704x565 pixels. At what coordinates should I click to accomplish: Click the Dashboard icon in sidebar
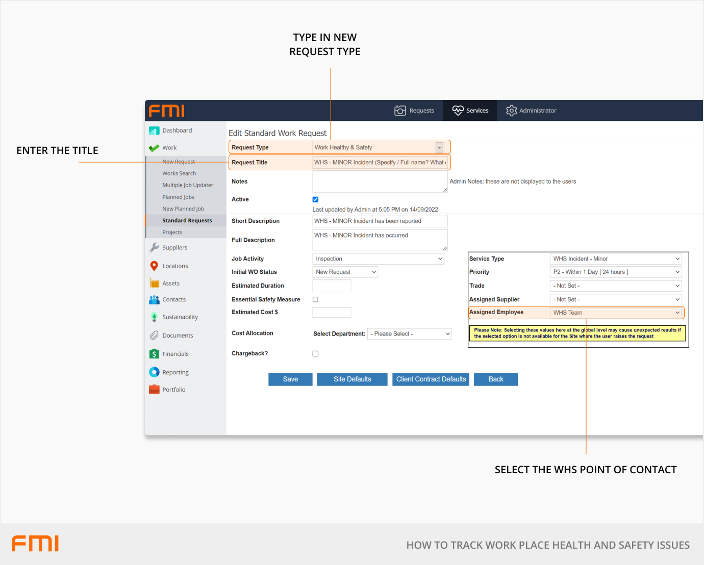154,131
